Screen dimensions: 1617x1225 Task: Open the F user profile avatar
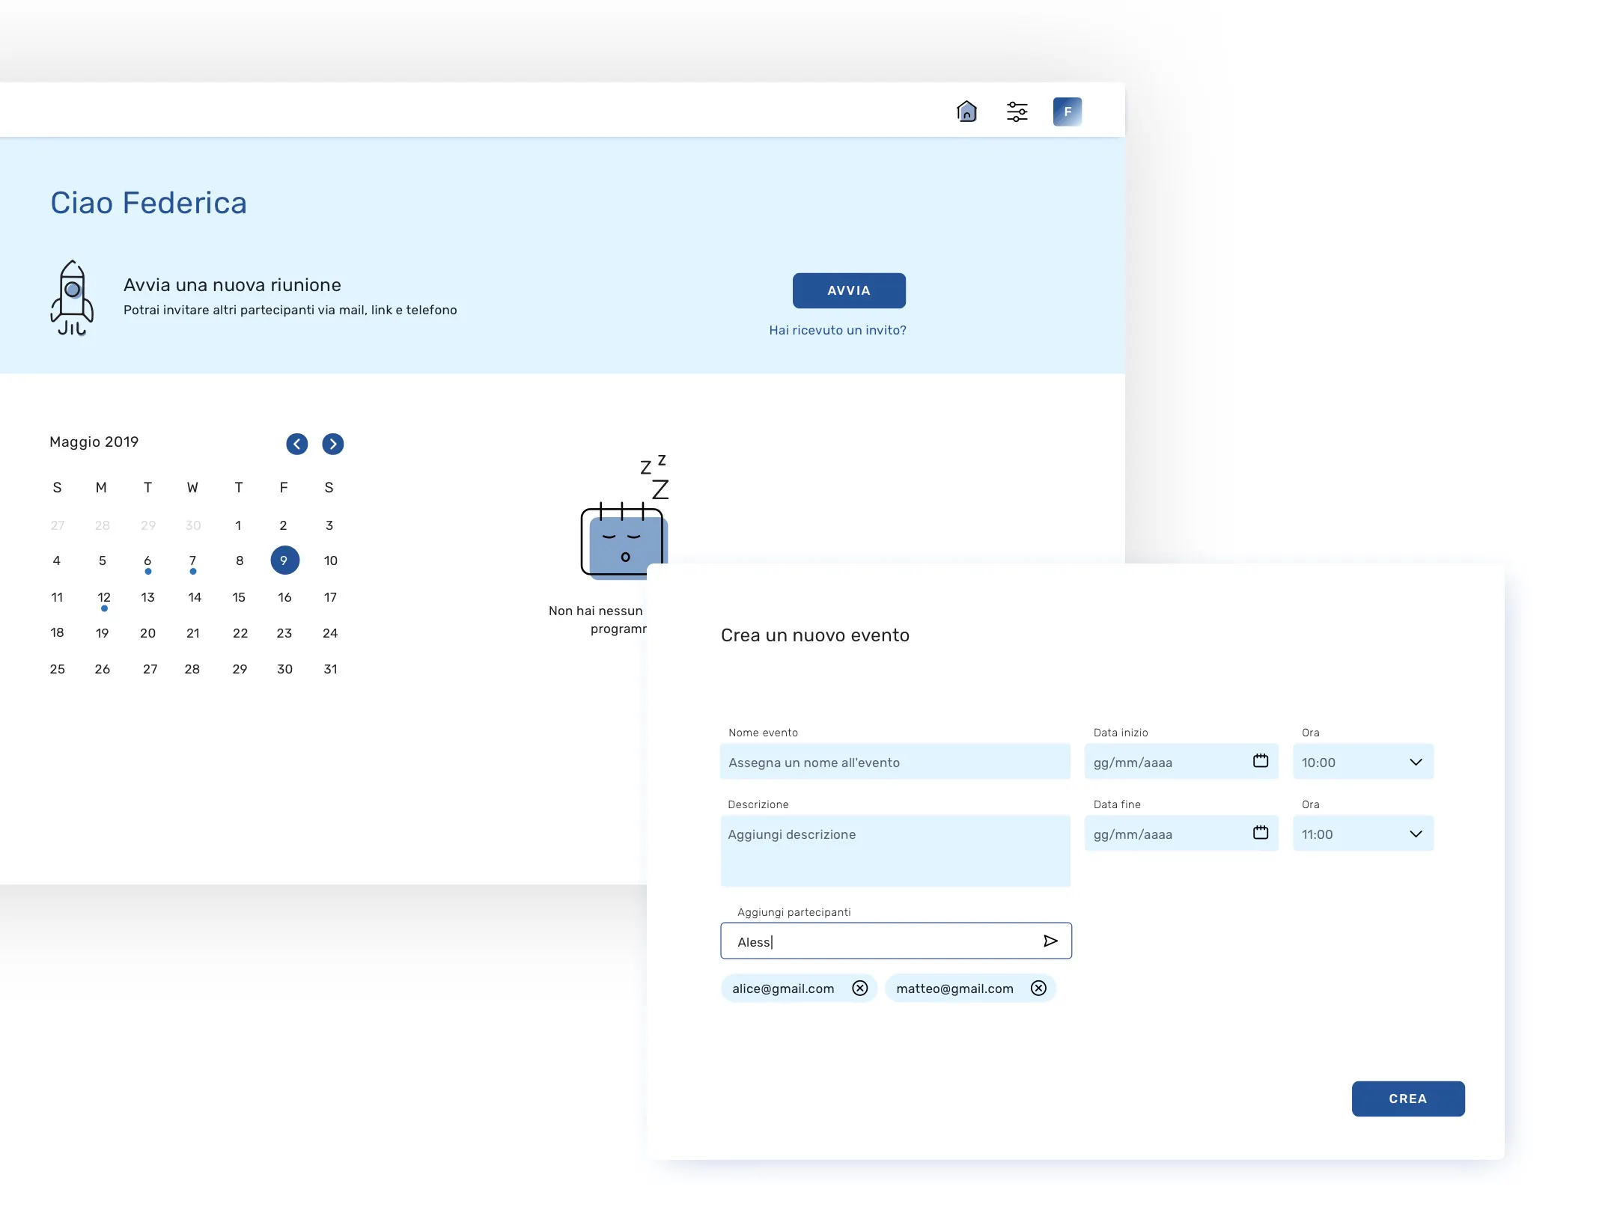click(x=1068, y=111)
